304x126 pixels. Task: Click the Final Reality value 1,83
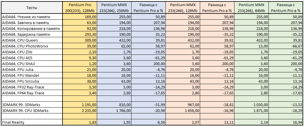coord(80,122)
